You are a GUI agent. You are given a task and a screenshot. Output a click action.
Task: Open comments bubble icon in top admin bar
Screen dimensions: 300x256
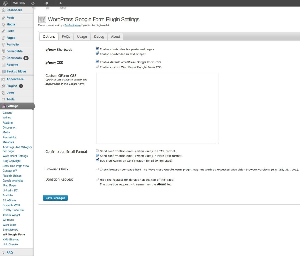point(47,3)
